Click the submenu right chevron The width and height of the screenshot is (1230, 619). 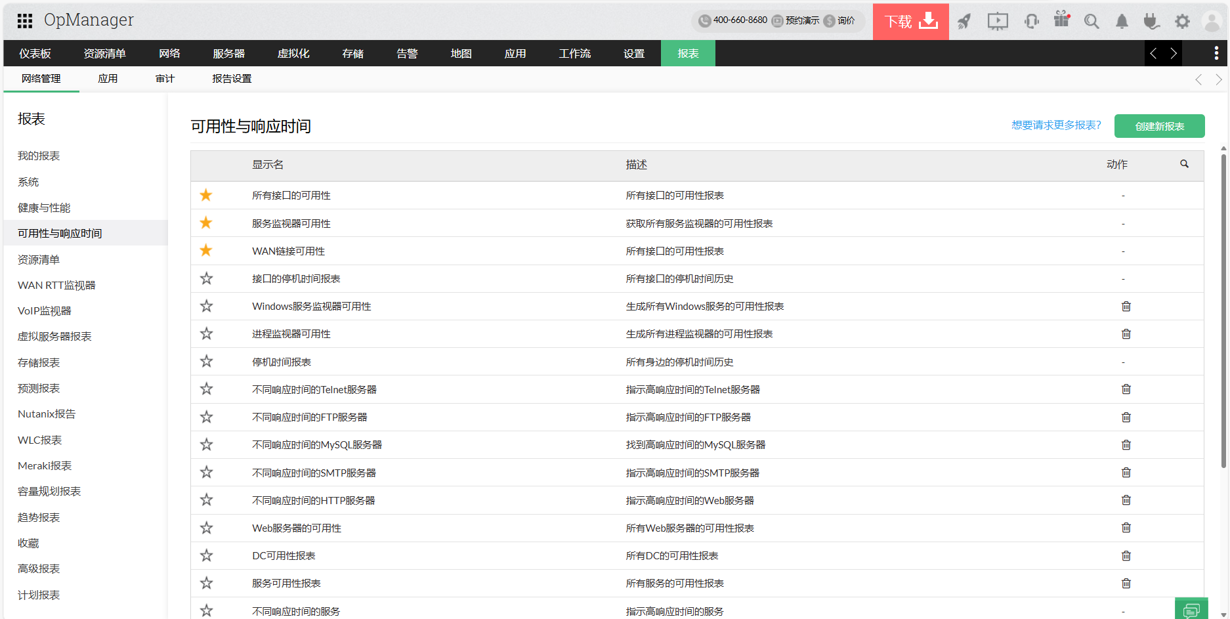(1219, 79)
